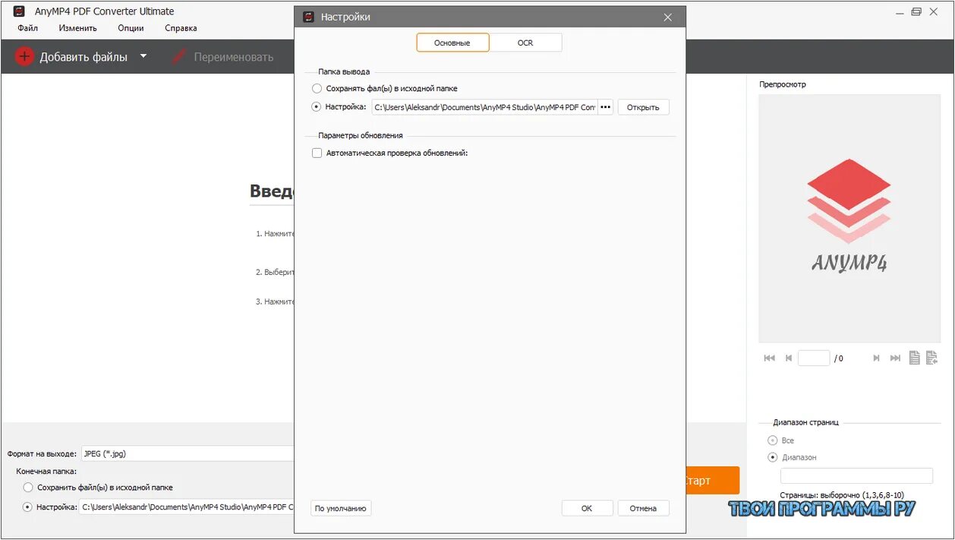Click the orange Start button
The height and width of the screenshot is (540, 955).
point(712,481)
